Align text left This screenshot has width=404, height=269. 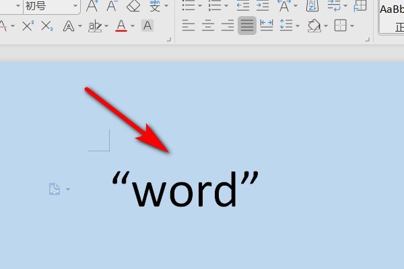pyautogui.click(x=189, y=26)
